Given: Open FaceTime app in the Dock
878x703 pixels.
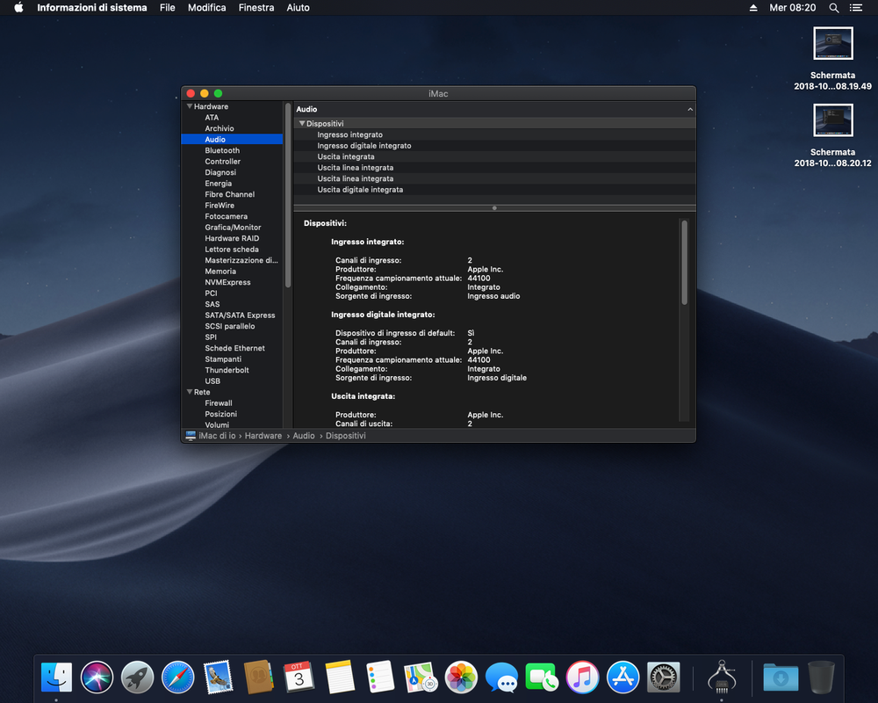Looking at the screenshot, I should (542, 678).
